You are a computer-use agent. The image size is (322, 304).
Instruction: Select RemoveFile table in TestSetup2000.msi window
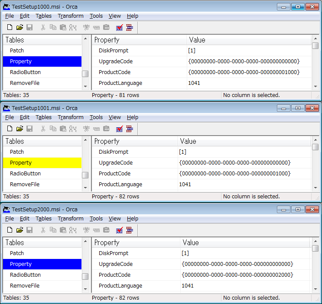pyautogui.click(x=25, y=286)
